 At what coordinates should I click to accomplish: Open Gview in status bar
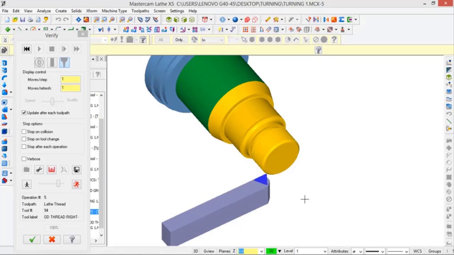click(209, 251)
